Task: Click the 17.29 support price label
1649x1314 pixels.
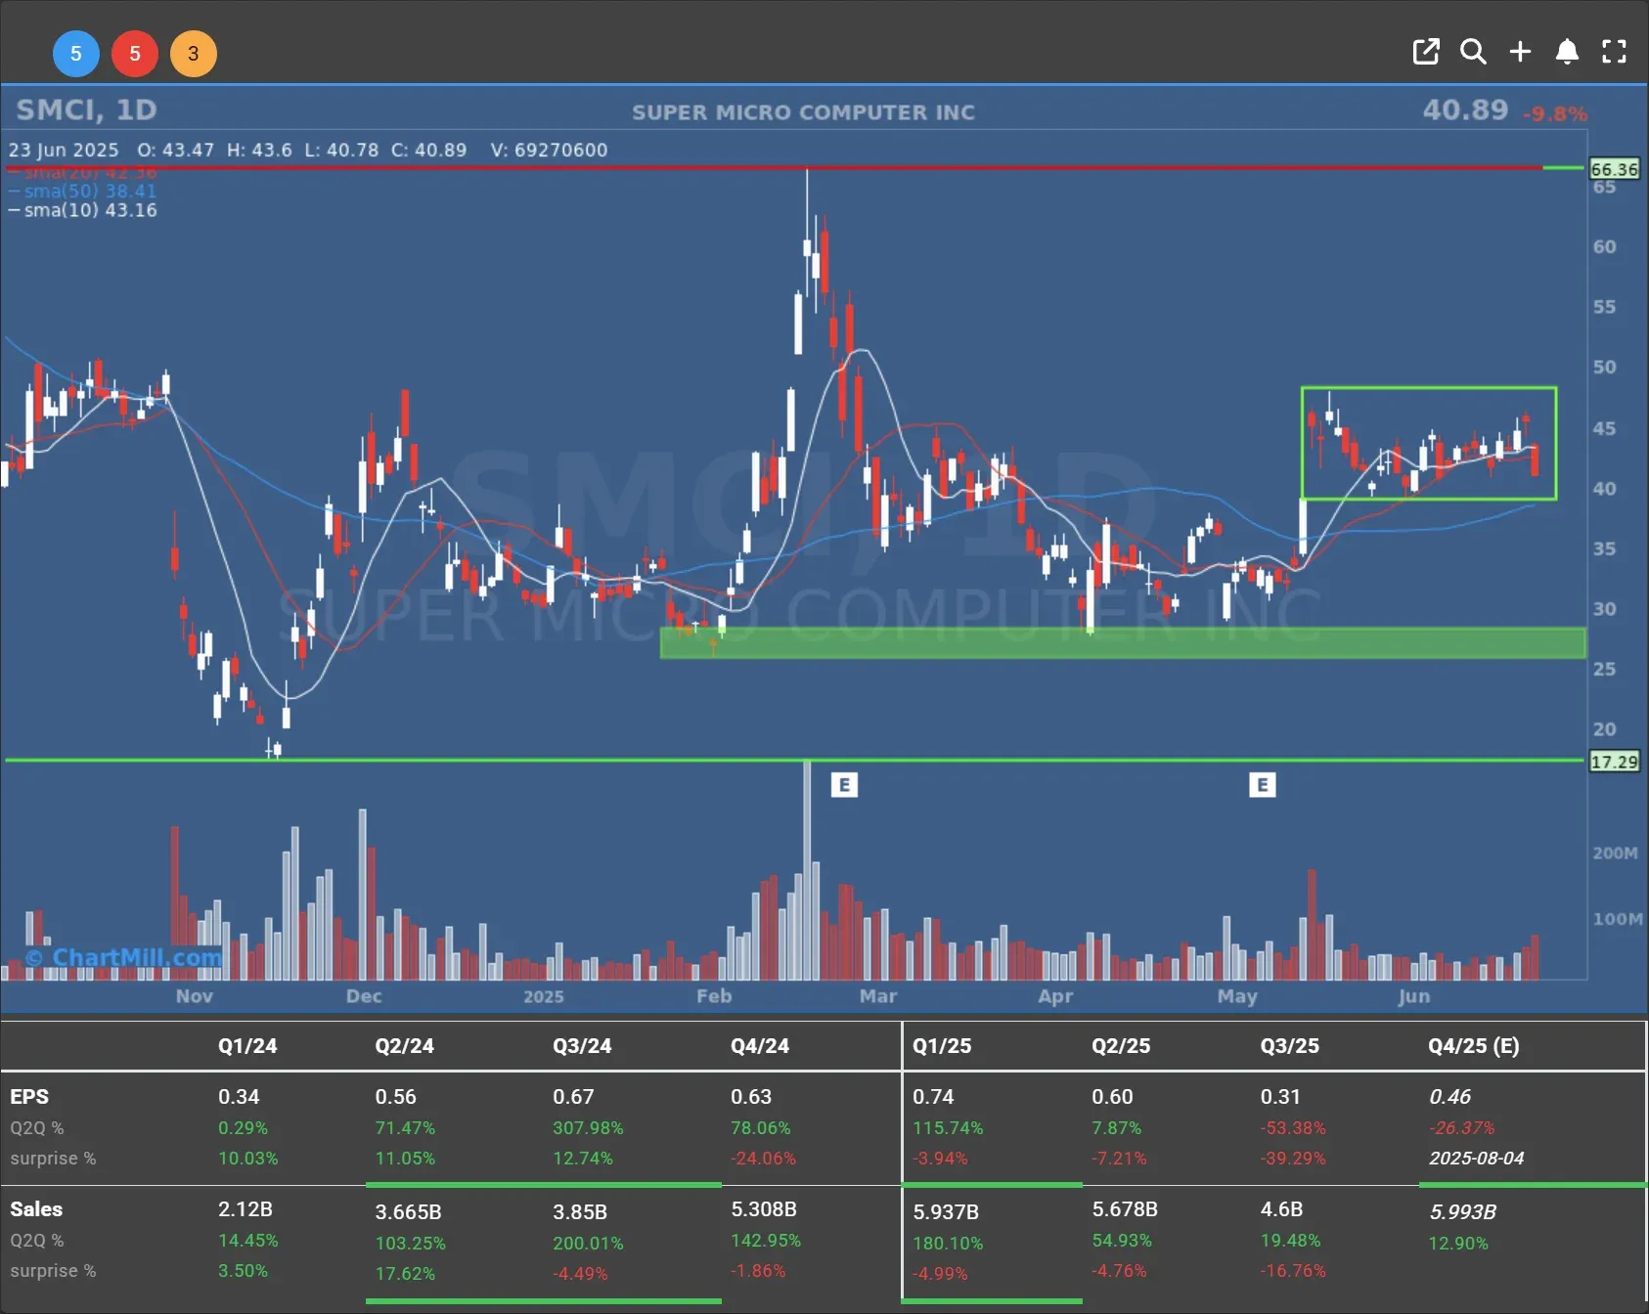Action: pyautogui.click(x=1614, y=761)
